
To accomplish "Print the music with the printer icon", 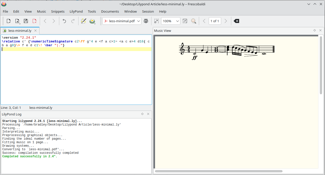I will [x=146, y=21].
